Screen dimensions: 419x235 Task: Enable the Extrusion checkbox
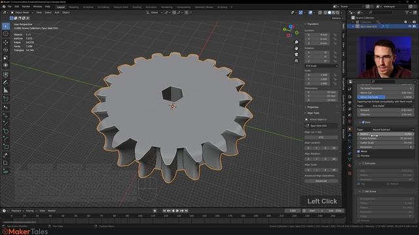[363, 163]
